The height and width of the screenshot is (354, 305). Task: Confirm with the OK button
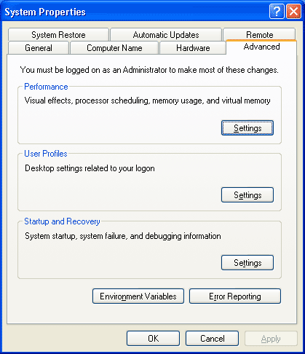tap(153, 338)
